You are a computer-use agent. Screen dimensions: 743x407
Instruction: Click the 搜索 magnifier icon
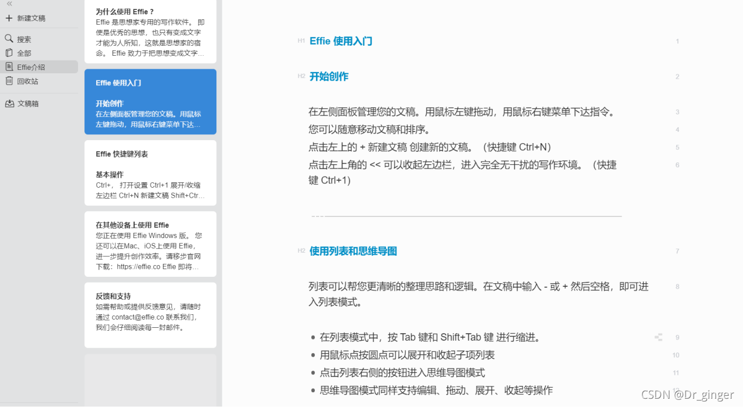9,39
